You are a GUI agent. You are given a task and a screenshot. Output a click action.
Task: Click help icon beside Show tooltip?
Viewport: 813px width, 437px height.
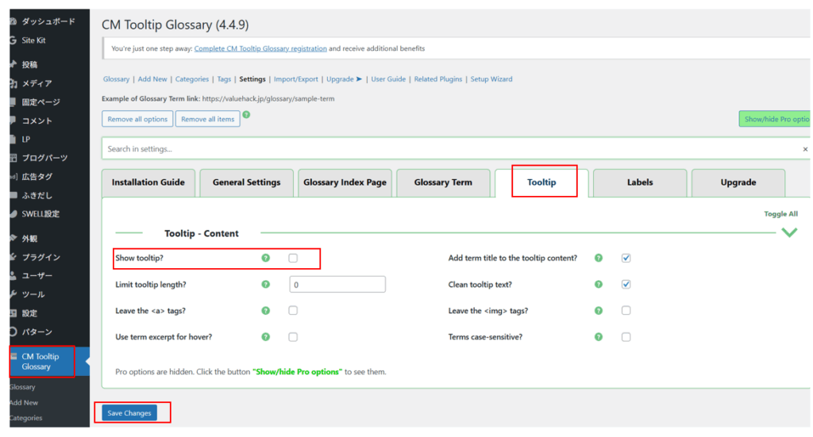click(x=265, y=258)
